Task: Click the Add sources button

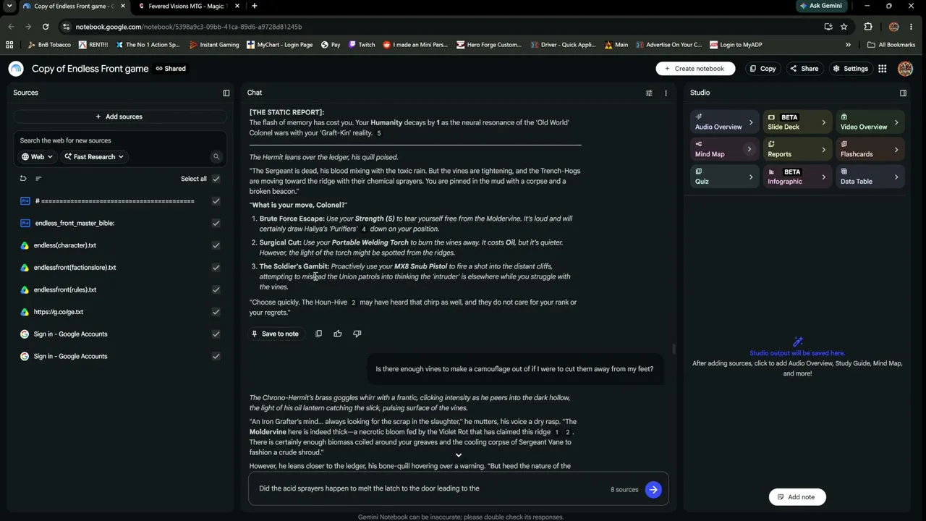Action: pos(119,117)
